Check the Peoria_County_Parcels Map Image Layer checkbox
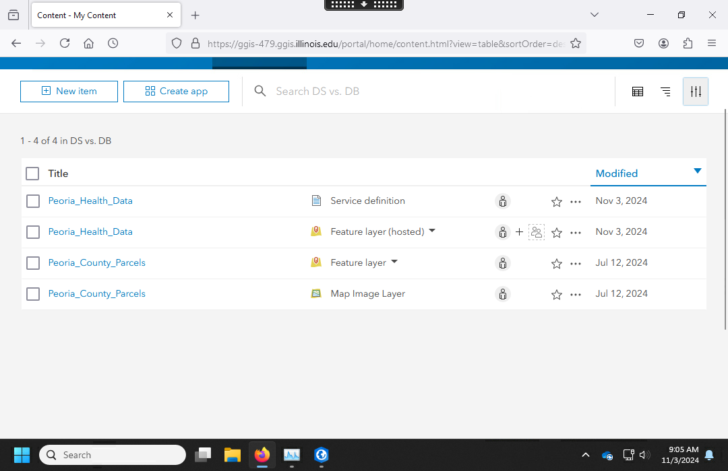 coord(33,294)
